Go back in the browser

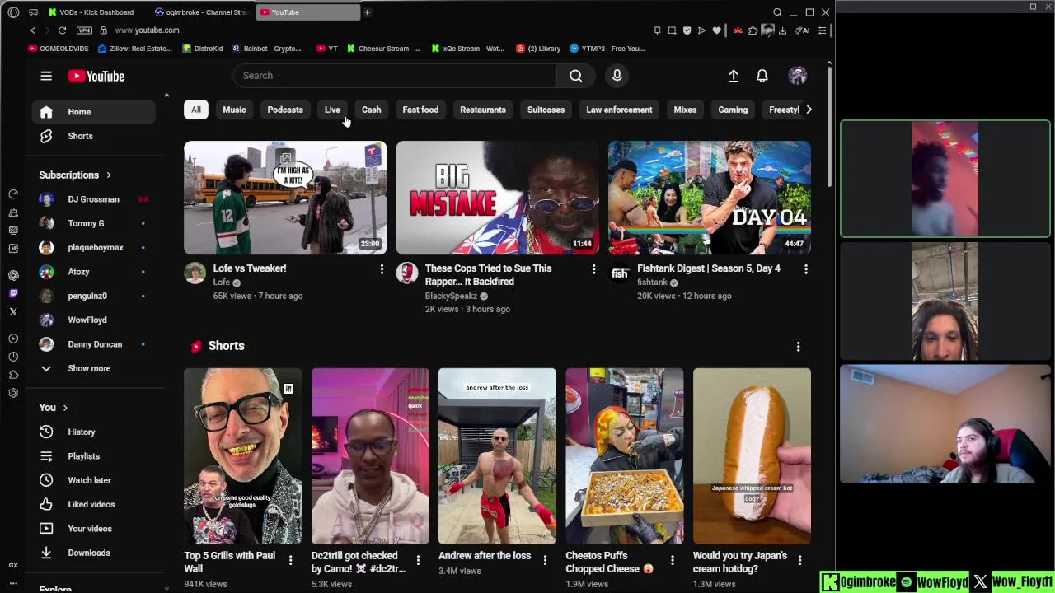[x=33, y=30]
